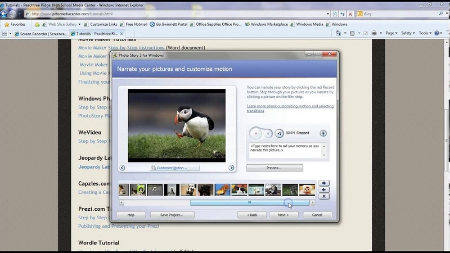Remove picture with X button beside film strip

[324, 196]
